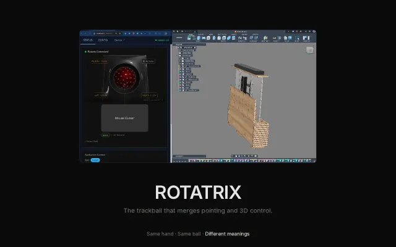Click the 'Same hand' text
Viewport: 396px width, 247px height.
[160, 234]
